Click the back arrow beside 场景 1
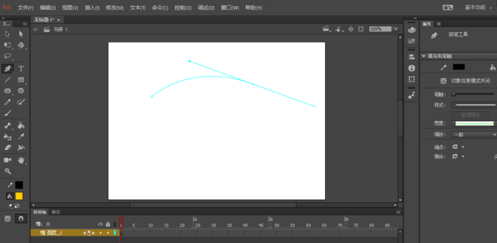The width and height of the screenshot is (497, 243). 36,30
